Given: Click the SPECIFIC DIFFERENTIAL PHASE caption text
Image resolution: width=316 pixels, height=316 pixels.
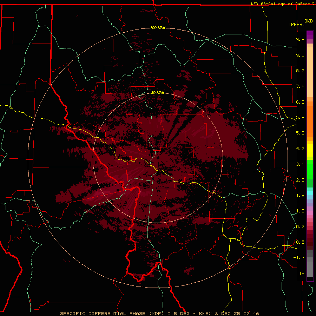Looking at the screenshot, I should coord(103,314).
